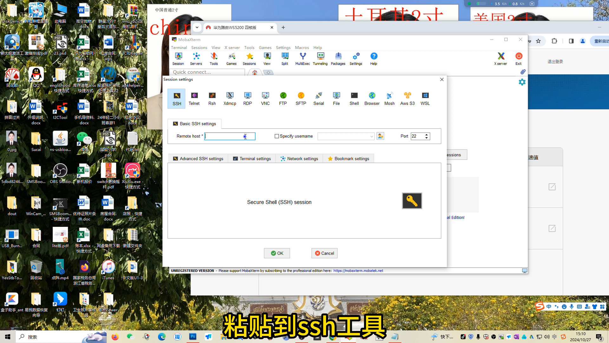Open the Servers toolbar icon
Viewport: 609px width, 343px height.
[196, 59]
